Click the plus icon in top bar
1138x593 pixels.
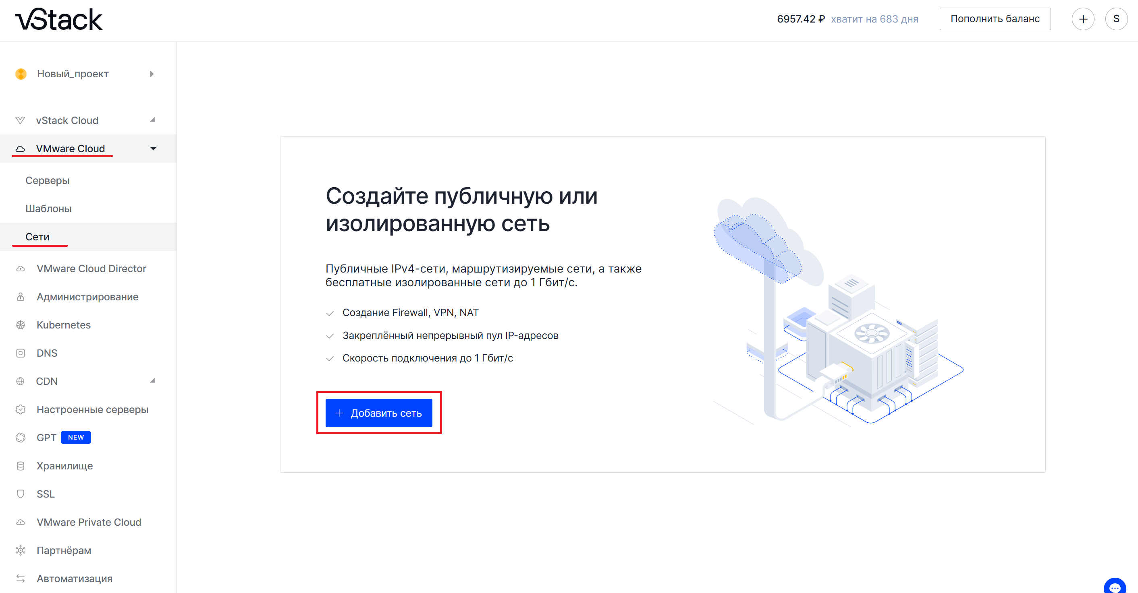pyautogui.click(x=1083, y=19)
